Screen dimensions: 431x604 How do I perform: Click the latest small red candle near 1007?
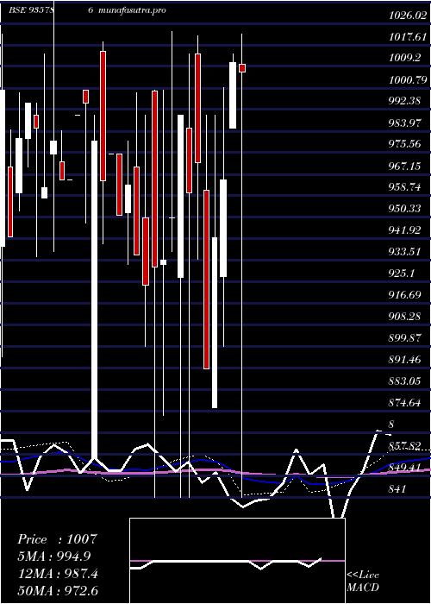tap(242, 68)
